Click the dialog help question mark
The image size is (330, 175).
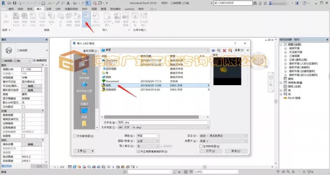(x=235, y=43)
